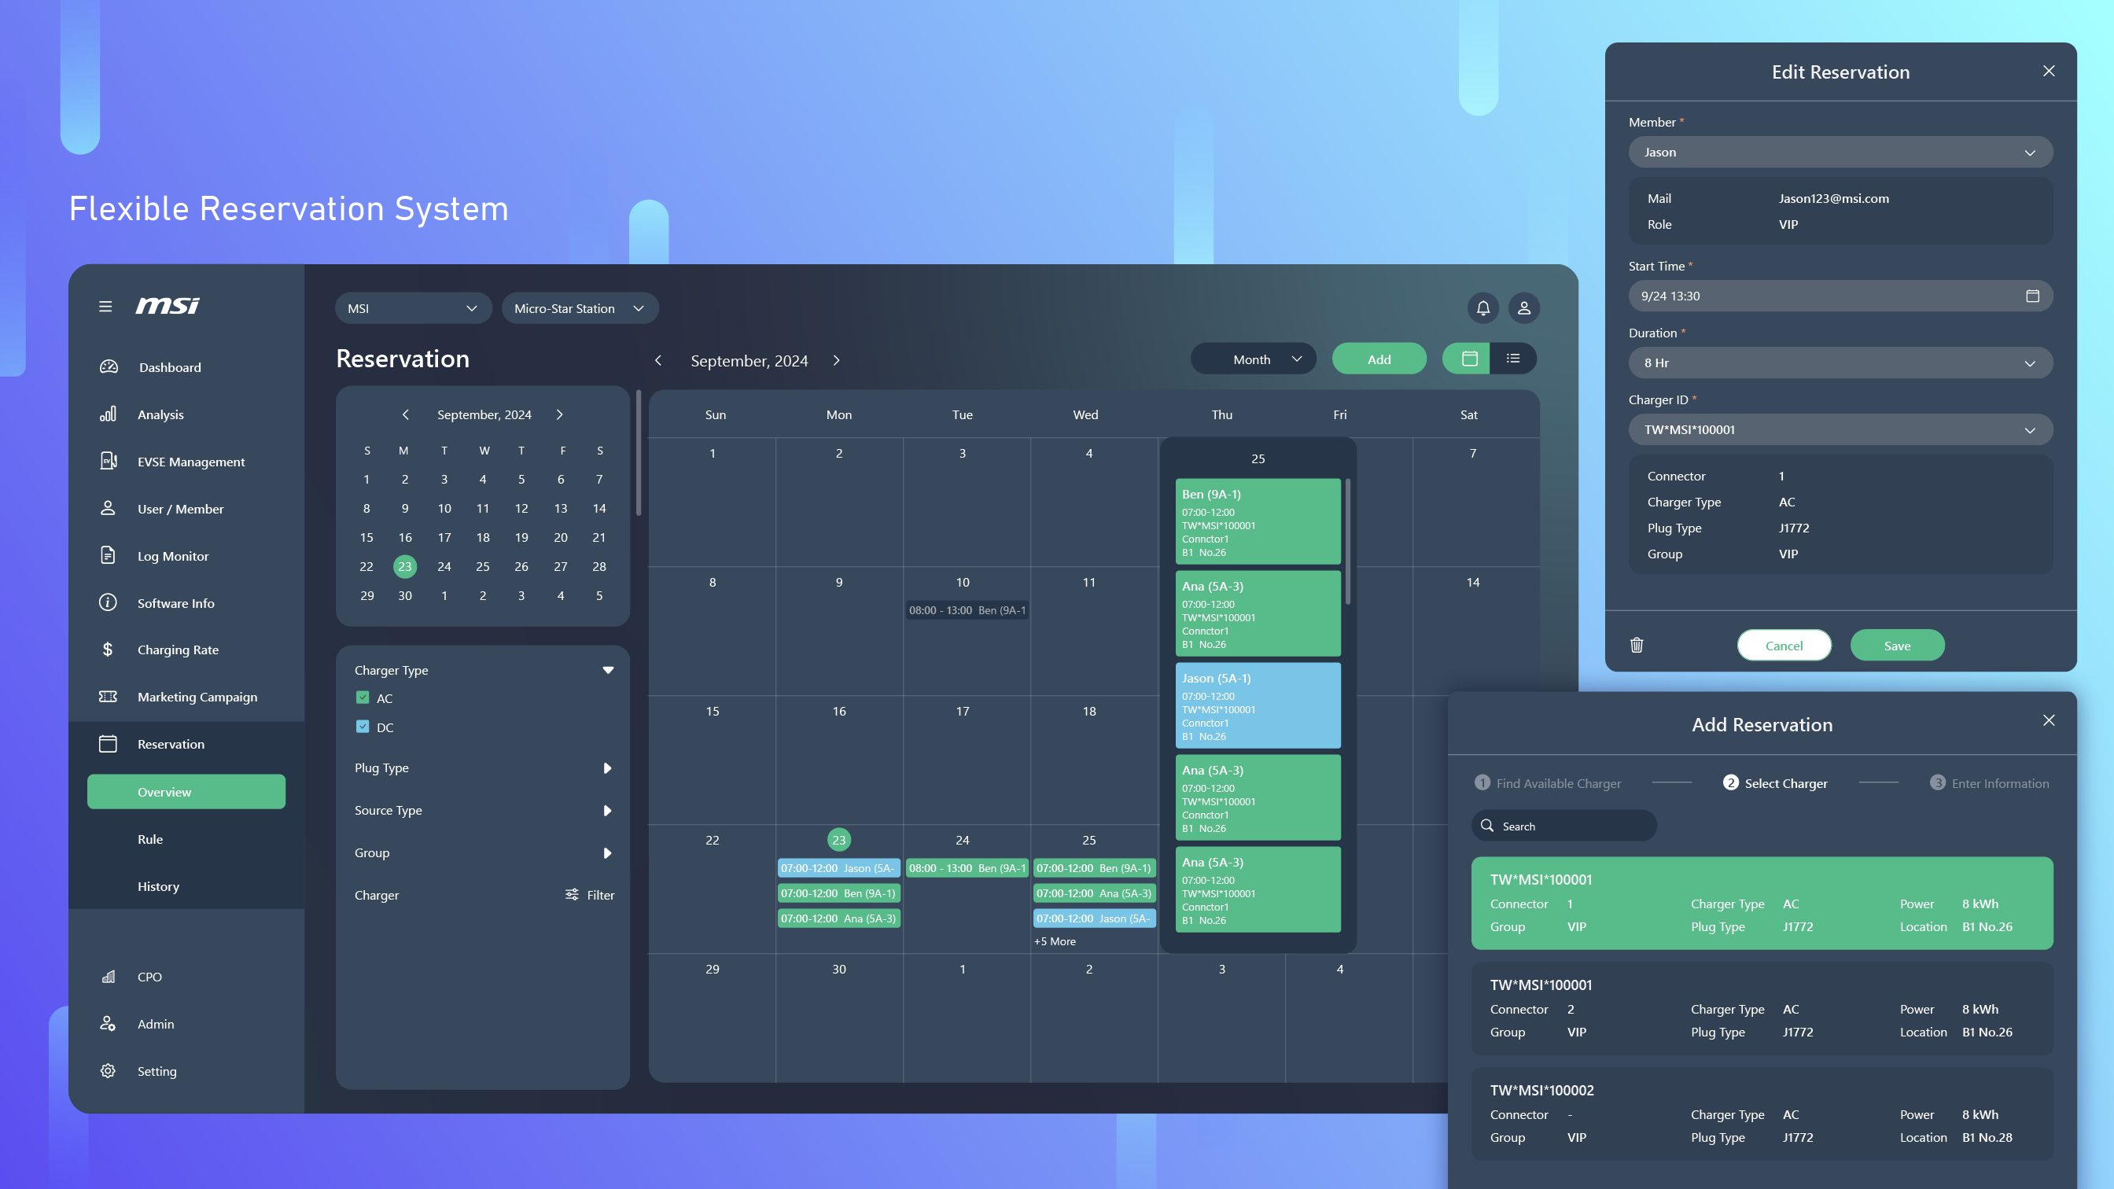Click the notification bell icon
The image size is (2114, 1189).
coord(1484,307)
